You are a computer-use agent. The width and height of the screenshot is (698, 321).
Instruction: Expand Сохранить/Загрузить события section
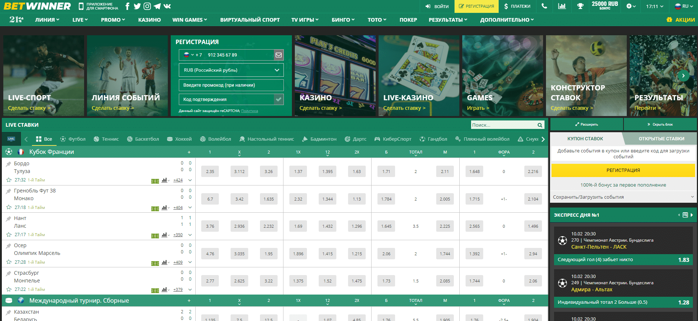pos(623,197)
